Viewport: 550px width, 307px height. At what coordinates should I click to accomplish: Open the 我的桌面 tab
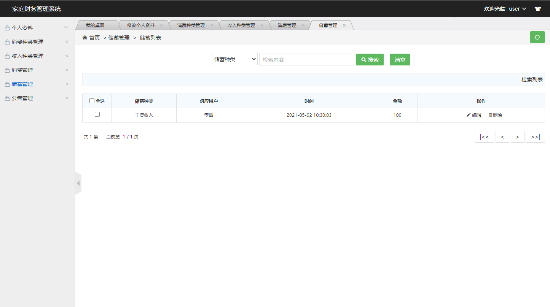click(96, 25)
